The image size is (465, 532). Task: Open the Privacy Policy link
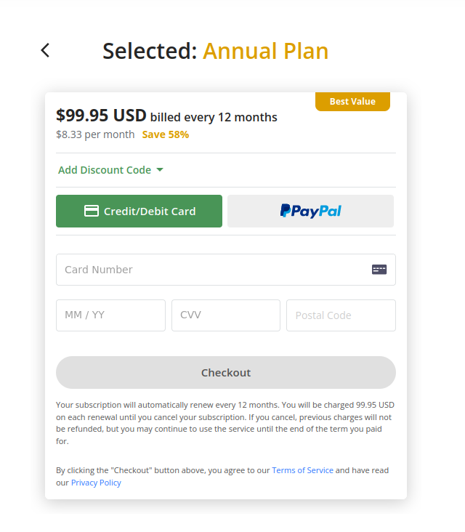coord(96,483)
